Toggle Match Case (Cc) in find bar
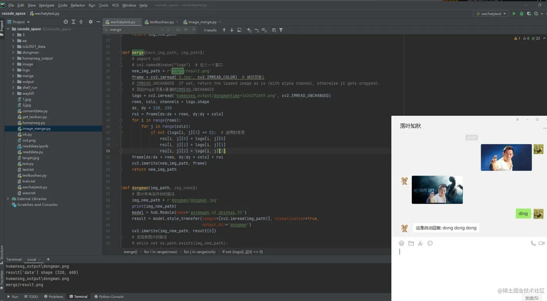The height and width of the screenshot is (301, 547). tap(178, 30)
